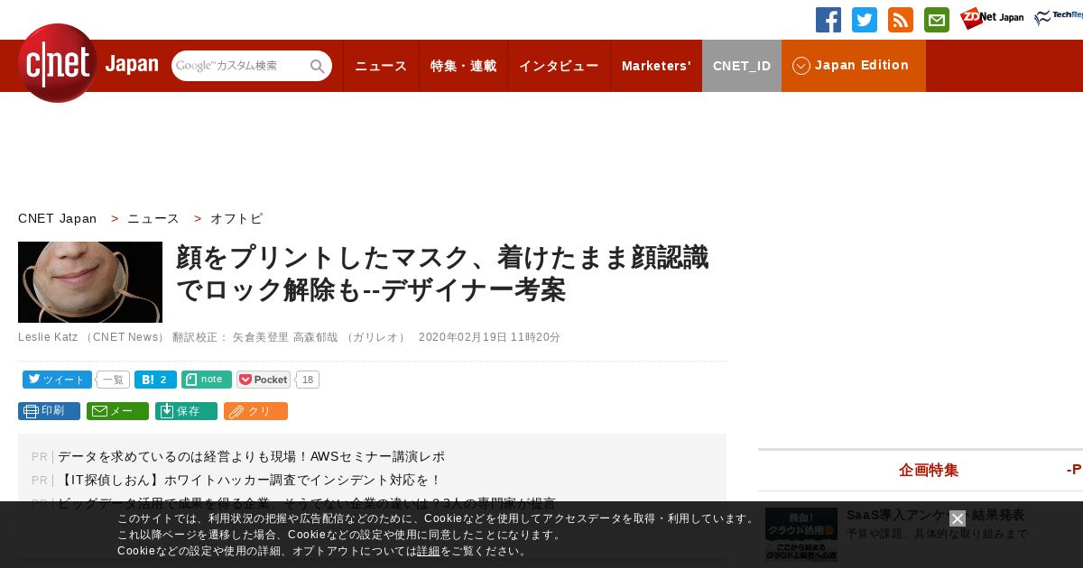Click the Hatena bookmark B! button
This screenshot has width=1083, height=568.
155,380
